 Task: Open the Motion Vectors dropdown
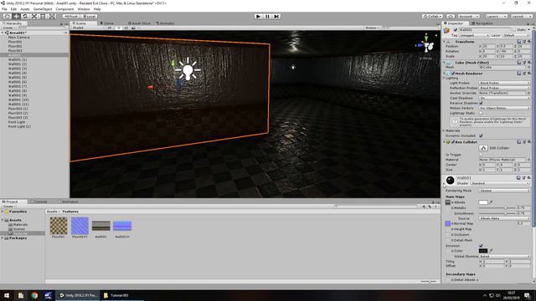(504, 108)
